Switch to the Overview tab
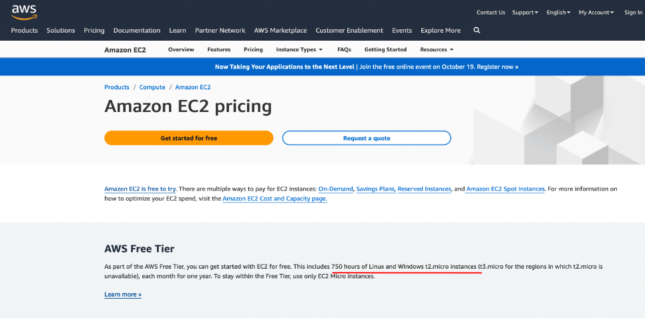This screenshot has width=645, height=328. pyautogui.click(x=181, y=49)
